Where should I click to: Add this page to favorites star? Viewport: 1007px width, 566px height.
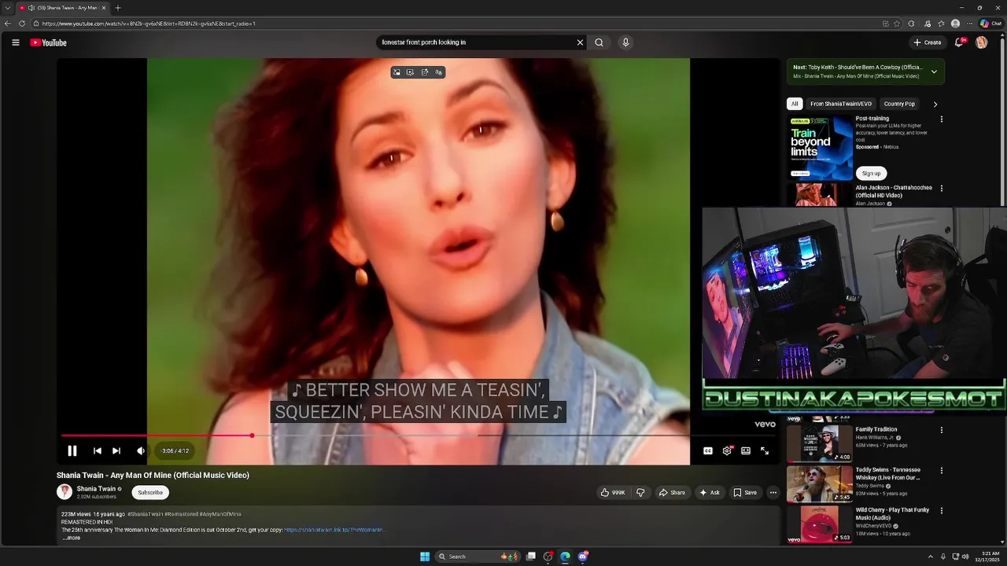tap(897, 24)
